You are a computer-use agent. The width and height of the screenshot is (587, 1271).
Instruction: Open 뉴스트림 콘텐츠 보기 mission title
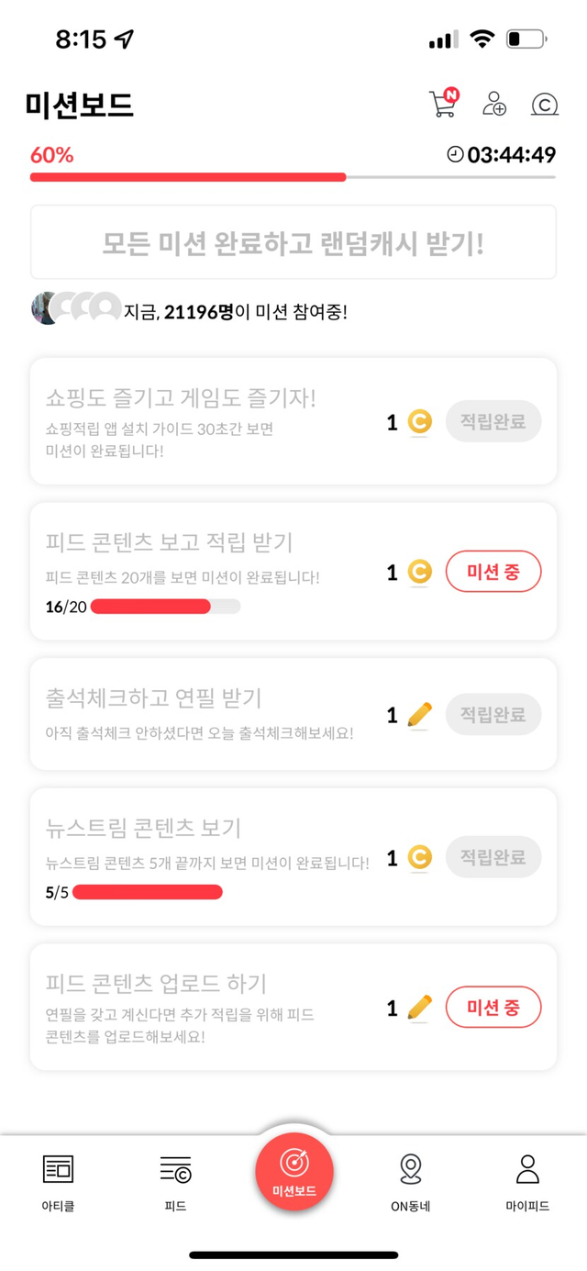tap(143, 828)
